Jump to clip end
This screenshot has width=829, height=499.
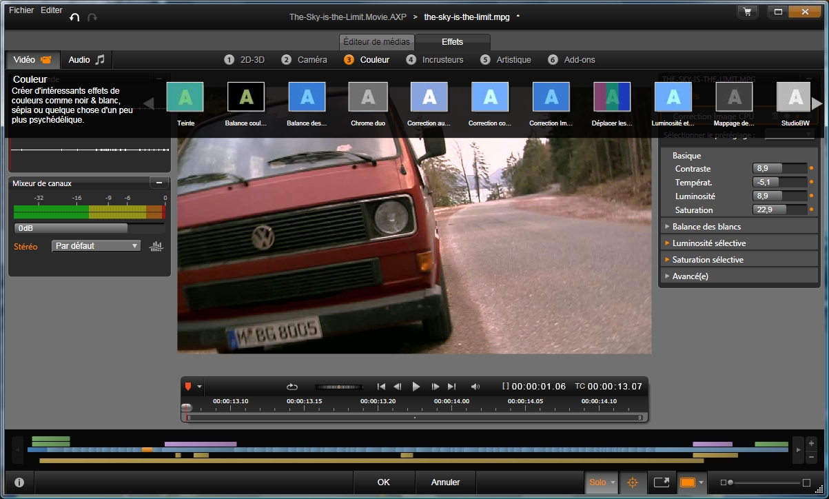[452, 387]
